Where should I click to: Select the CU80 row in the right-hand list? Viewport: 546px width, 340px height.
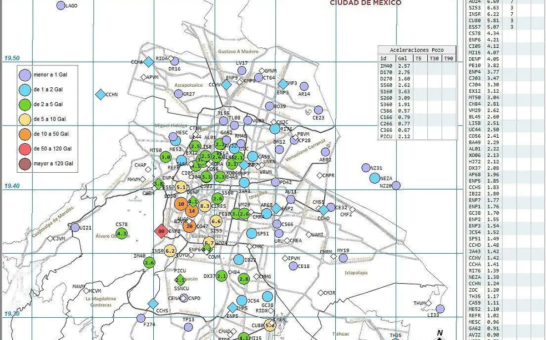tap(474, 20)
